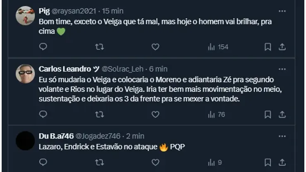Viewport: 306px width, 172px height.
Task: Reply to Pig's tweet
Action: pos(43,47)
